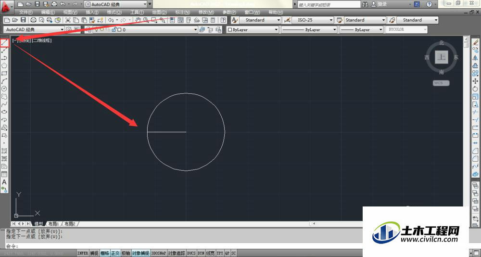Toggle INFER constraints in status bar
Screen dimensions: 481x257
coord(83,253)
